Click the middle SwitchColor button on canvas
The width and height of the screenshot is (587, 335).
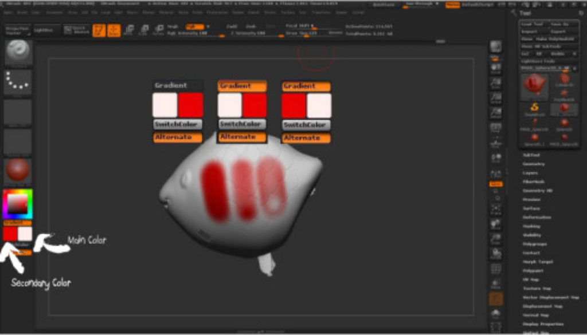point(242,125)
